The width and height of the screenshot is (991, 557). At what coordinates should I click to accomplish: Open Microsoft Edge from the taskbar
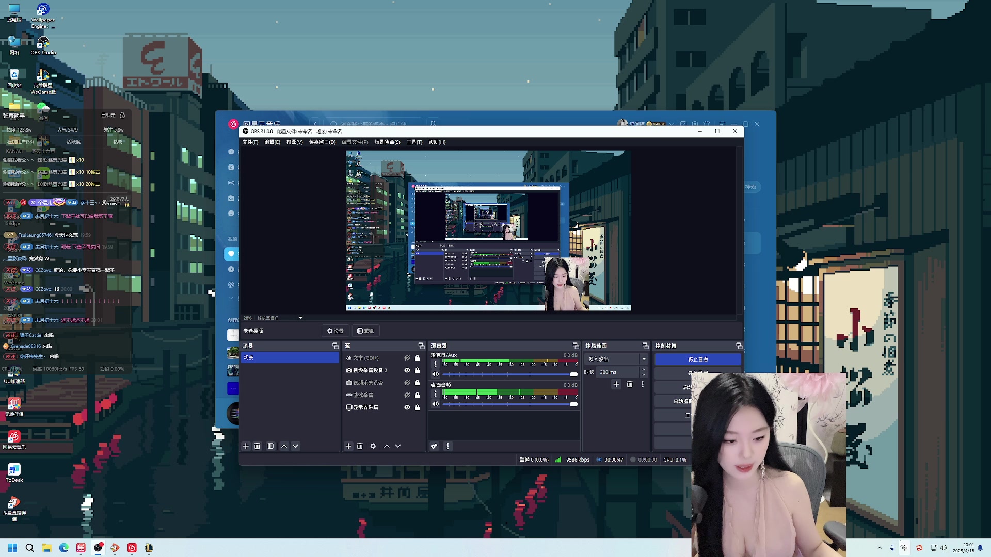pyautogui.click(x=63, y=548)
